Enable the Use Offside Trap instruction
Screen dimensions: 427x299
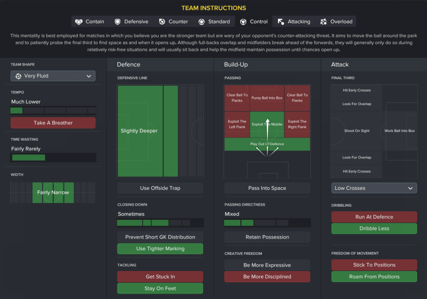click(160, 188)
